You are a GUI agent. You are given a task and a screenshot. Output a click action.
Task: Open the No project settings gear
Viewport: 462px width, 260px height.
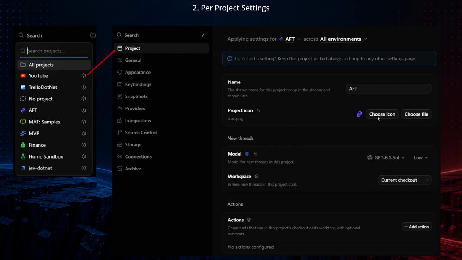(83, 99)
